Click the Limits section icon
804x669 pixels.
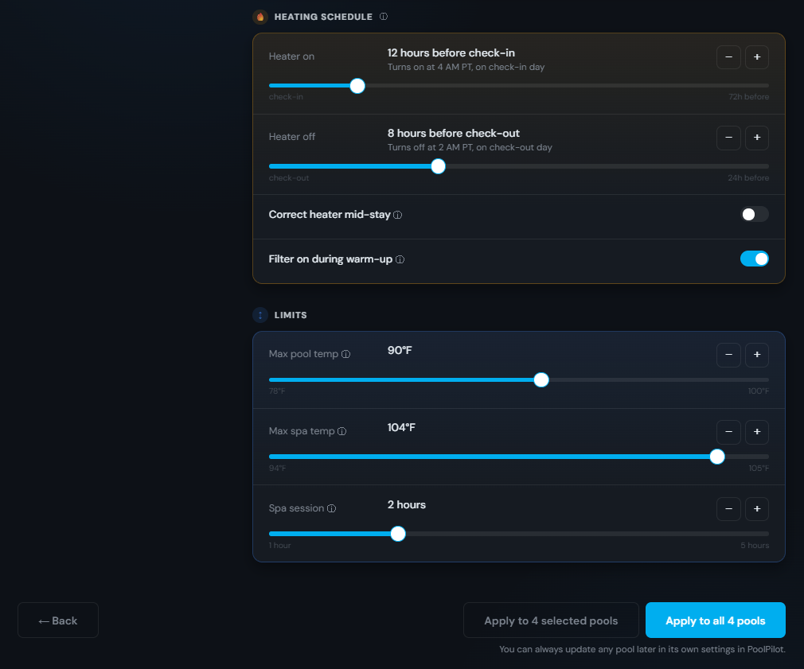click(260, 315)
